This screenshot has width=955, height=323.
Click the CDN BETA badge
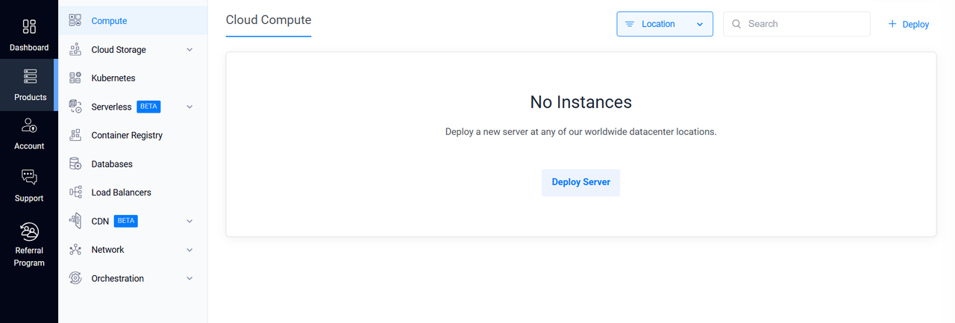point(126,221)
